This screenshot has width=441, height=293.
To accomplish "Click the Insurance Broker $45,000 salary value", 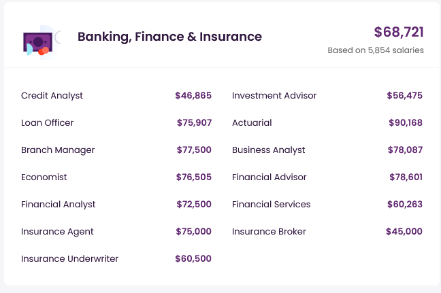I will coord(404,232).
